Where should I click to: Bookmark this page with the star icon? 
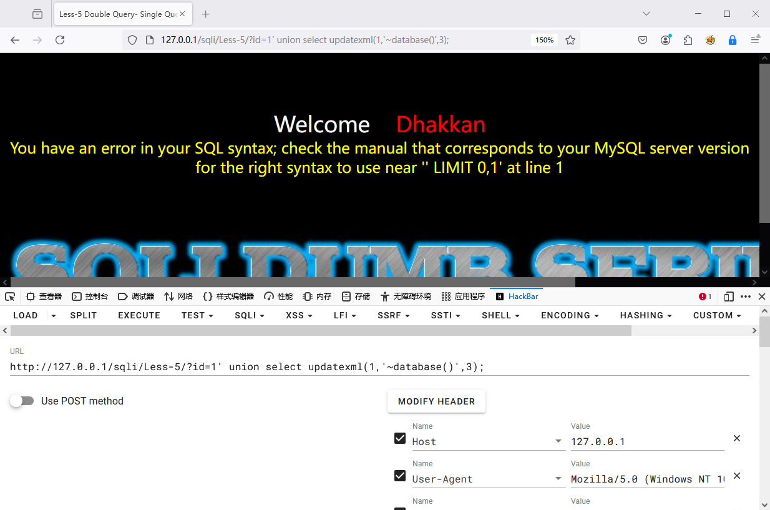pos(570,40)
